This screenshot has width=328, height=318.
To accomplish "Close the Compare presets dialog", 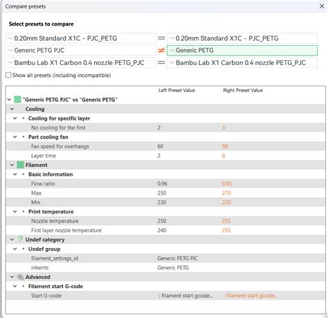I will pyautogui.click(x=322, y=6).
